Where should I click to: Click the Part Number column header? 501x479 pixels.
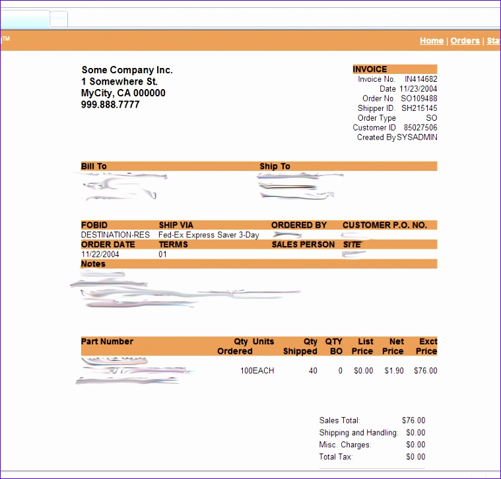[107, 342]
